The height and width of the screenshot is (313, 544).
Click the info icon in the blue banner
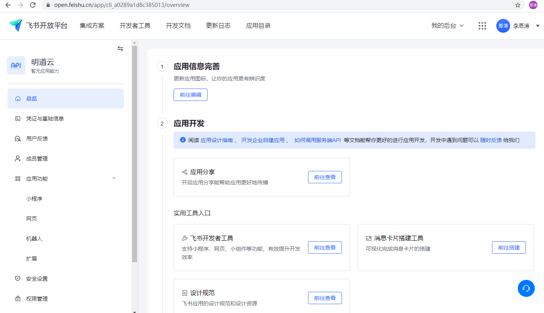coord(183,140)
